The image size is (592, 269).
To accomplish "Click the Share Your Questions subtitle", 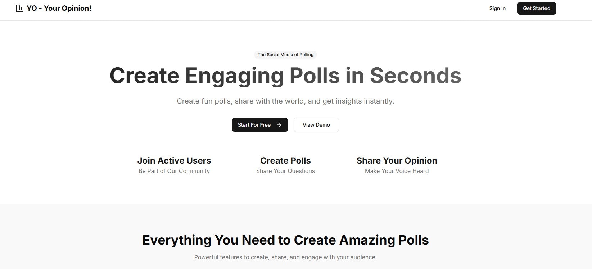I will [x=285, y=171].
